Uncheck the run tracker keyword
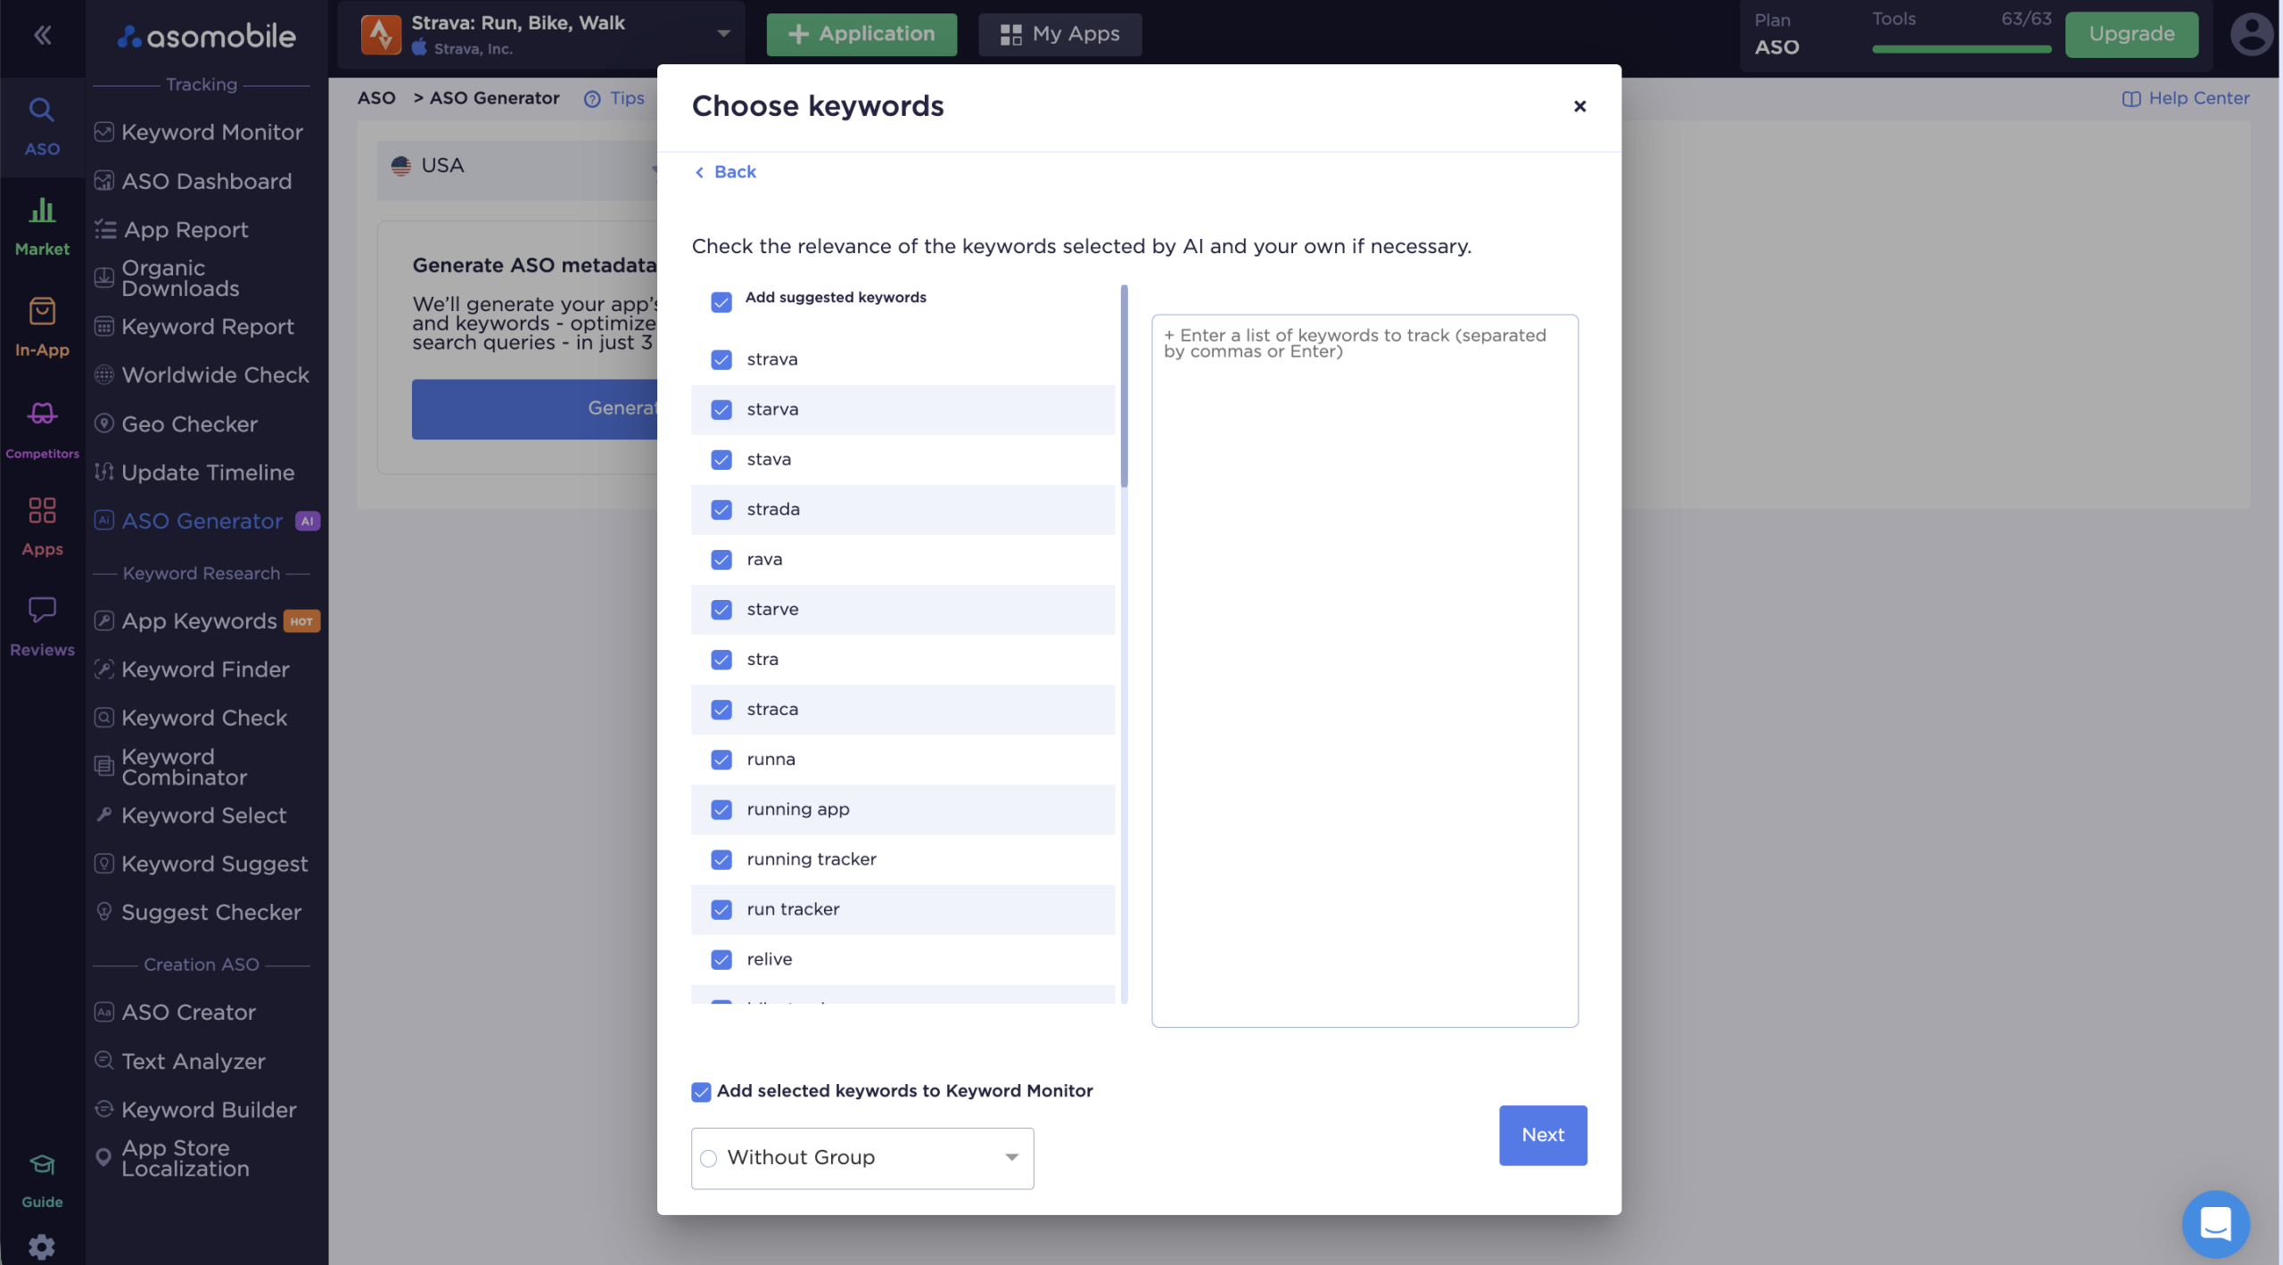Screen dimensions: 2283x1265 [721, 908]
